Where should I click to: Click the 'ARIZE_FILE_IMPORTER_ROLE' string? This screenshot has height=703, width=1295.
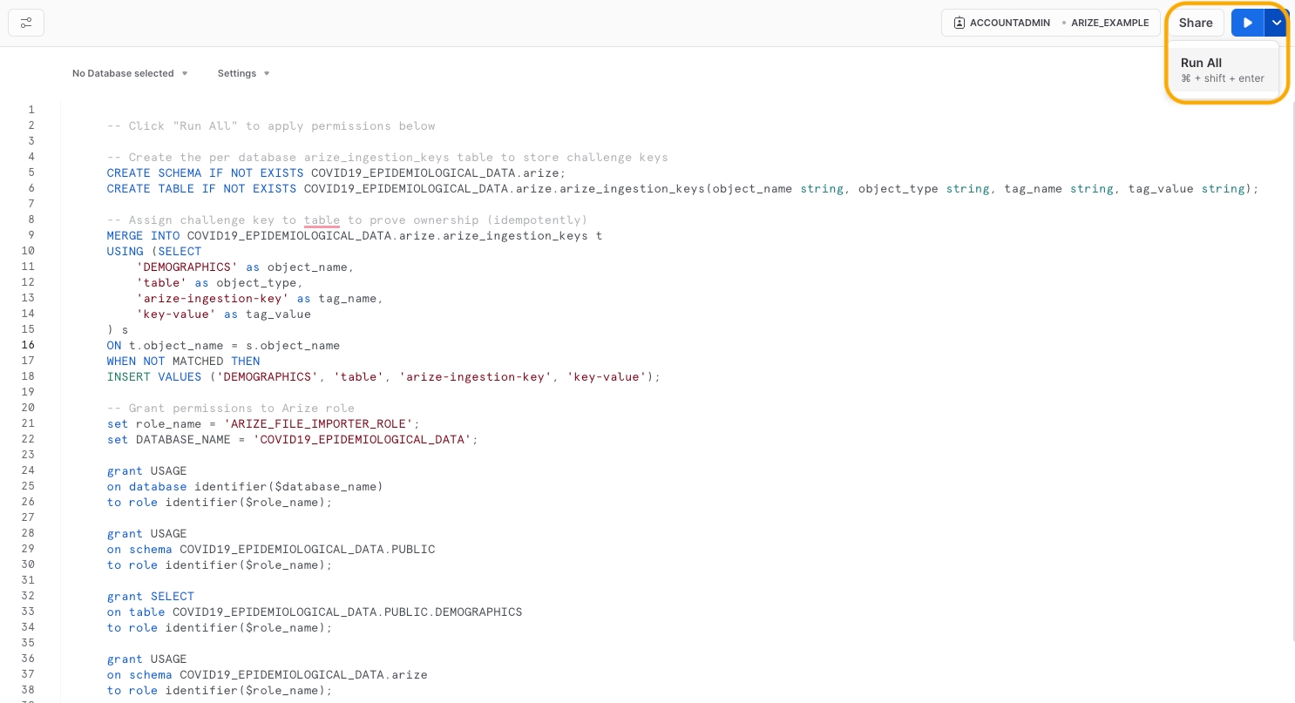[321, 423]
